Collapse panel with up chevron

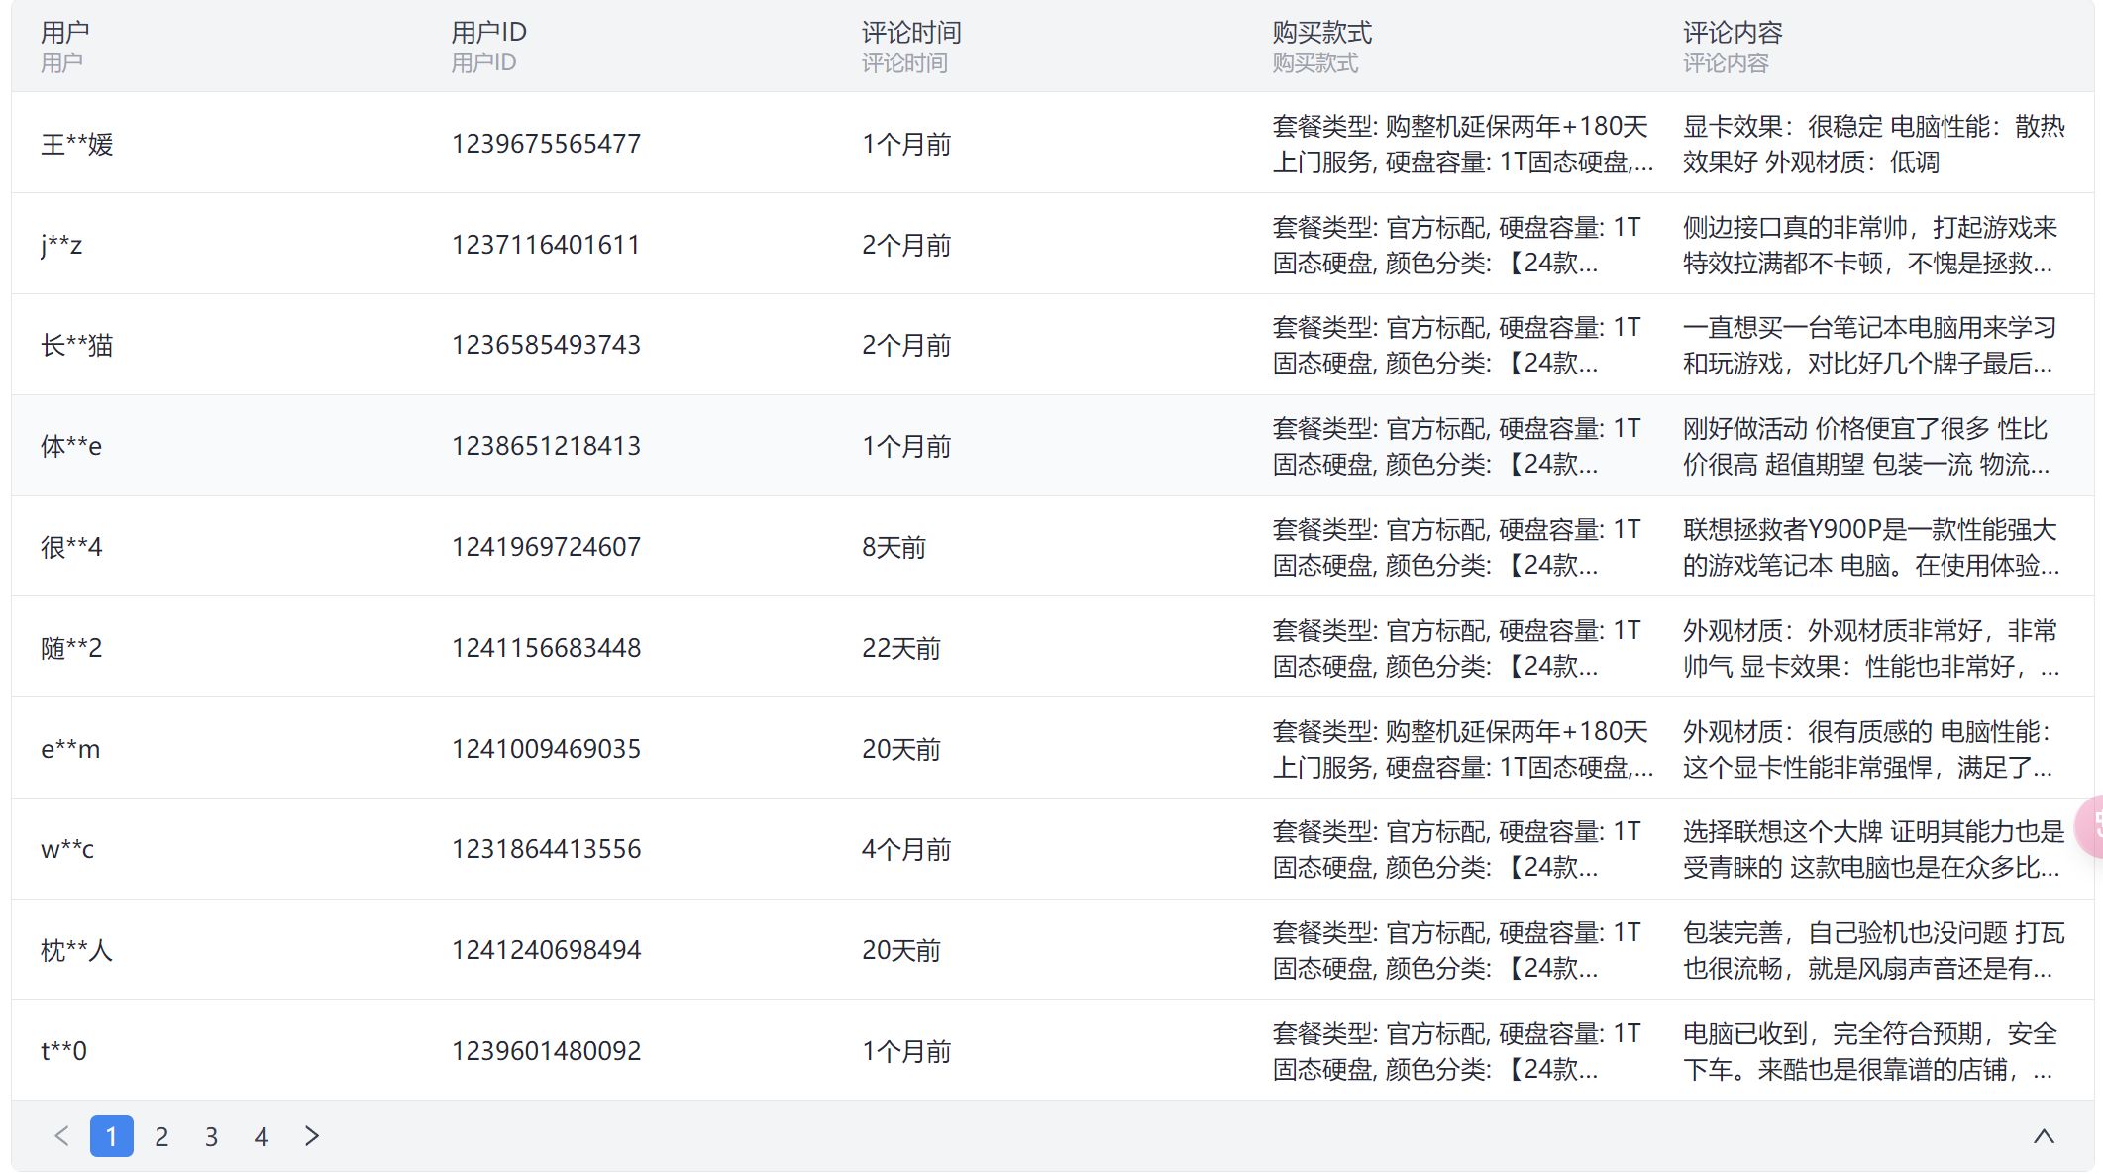[x=2044, y=1136]
